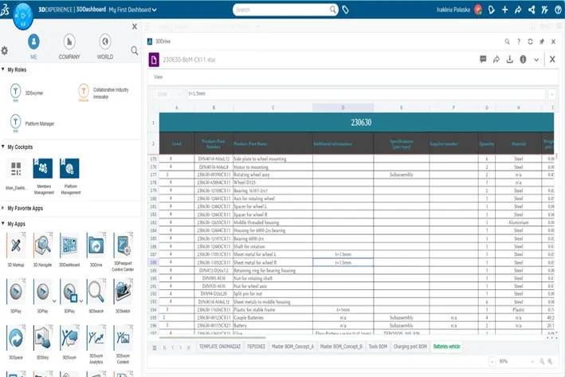This screenshot has height=377, width=565.
Task: Open the 3DSwymer role
Action: (x=15, y=91)
